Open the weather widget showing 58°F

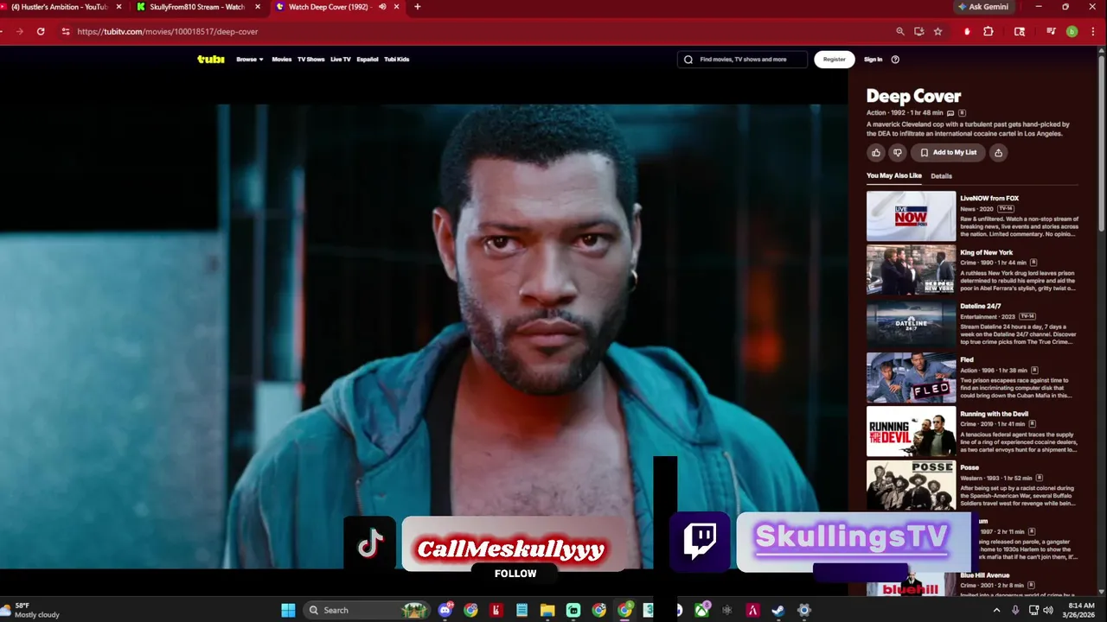32,610
